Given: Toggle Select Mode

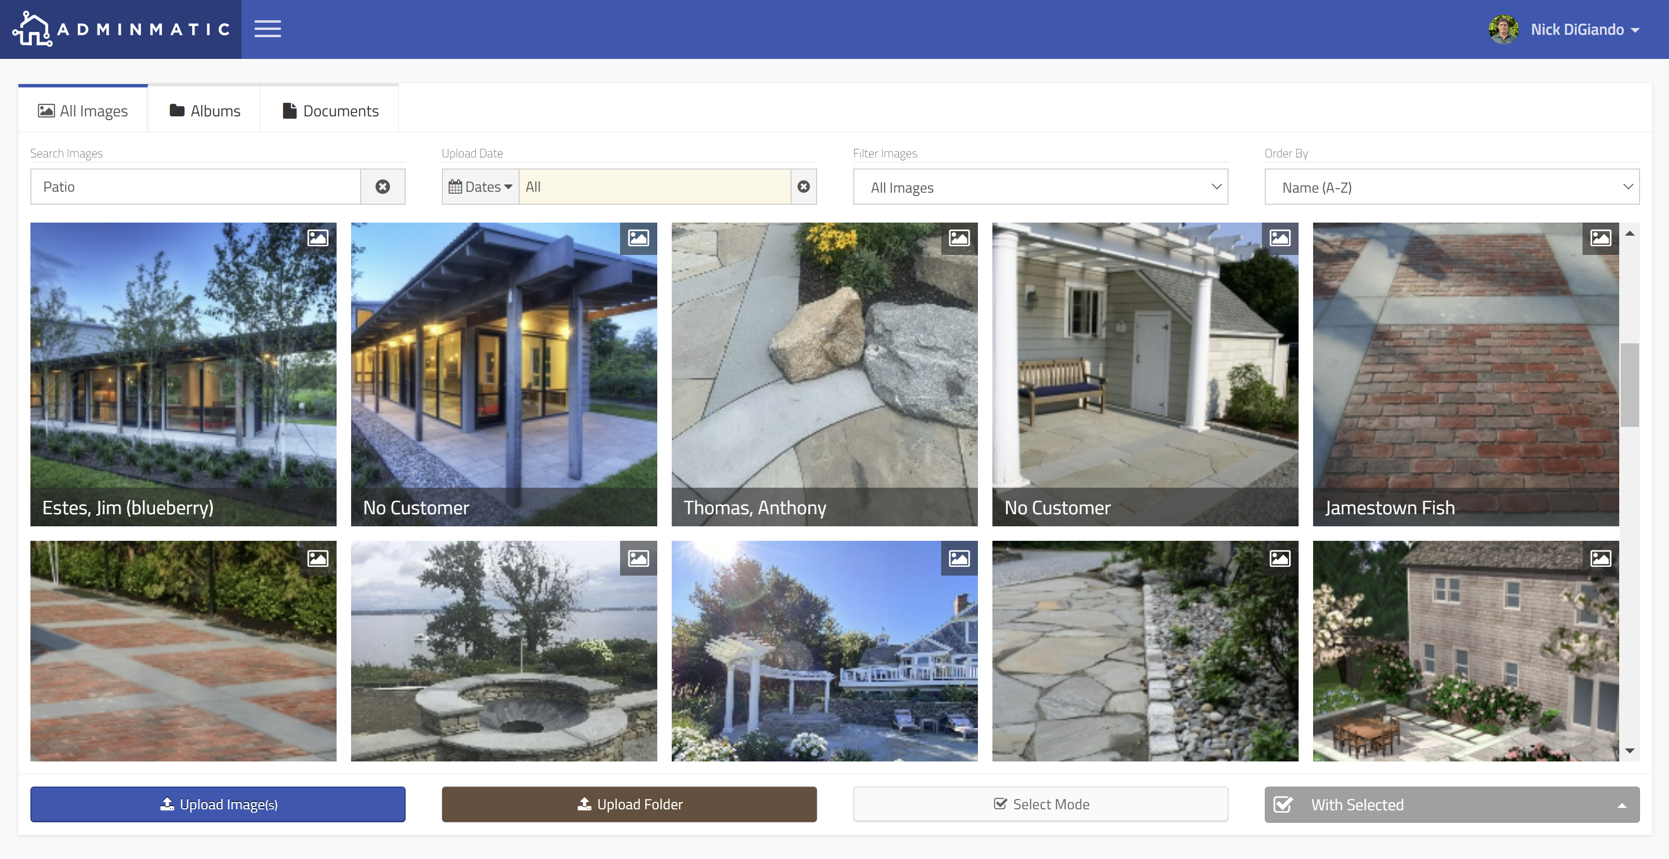Looking at the screenshot, I should point(1041,804).
